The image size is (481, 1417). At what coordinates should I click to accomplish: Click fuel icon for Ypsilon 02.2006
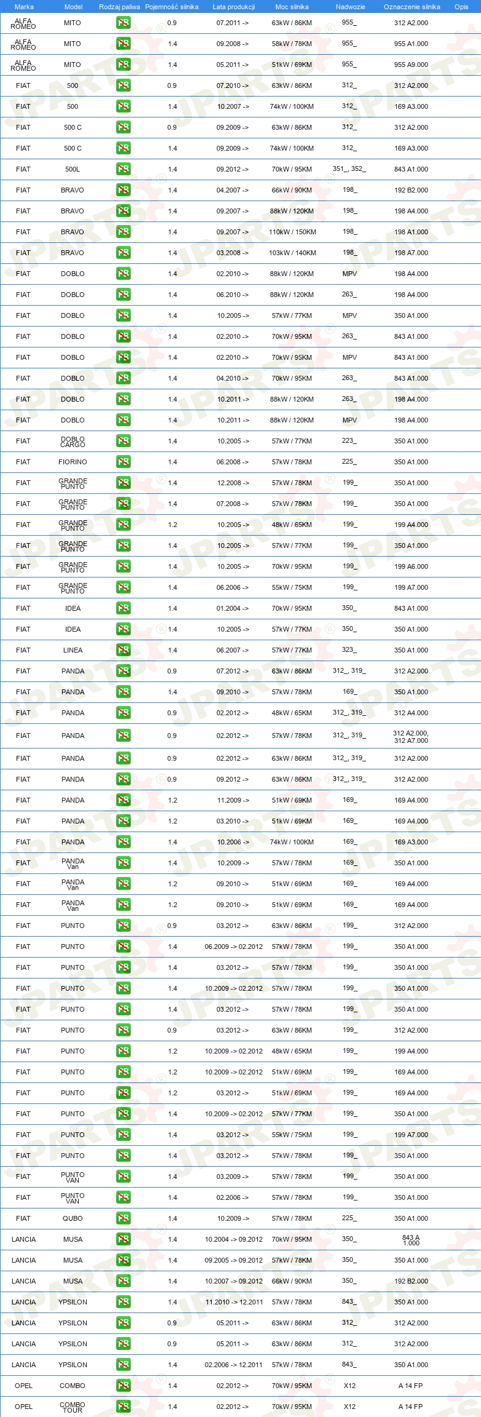click(123, 1365)
